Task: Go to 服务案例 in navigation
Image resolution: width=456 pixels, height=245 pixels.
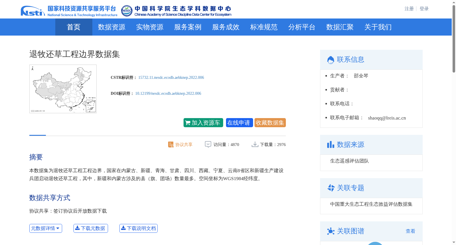Action: (x=188, y=27)
